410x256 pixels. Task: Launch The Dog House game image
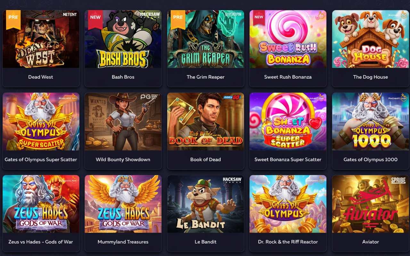pos(370,39)
